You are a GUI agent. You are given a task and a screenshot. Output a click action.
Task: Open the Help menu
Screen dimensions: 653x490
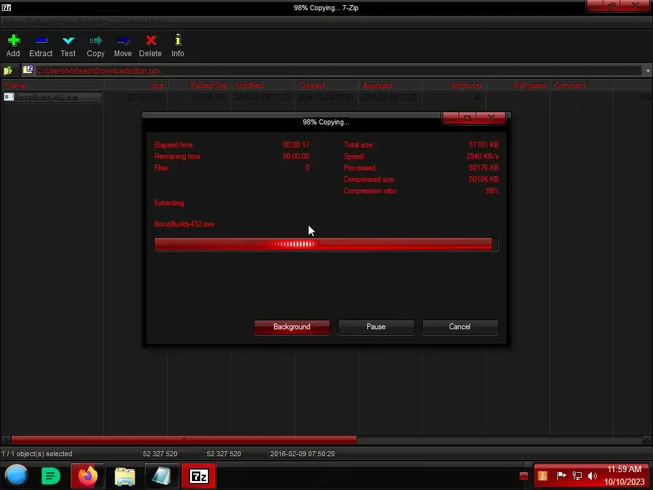156,22
